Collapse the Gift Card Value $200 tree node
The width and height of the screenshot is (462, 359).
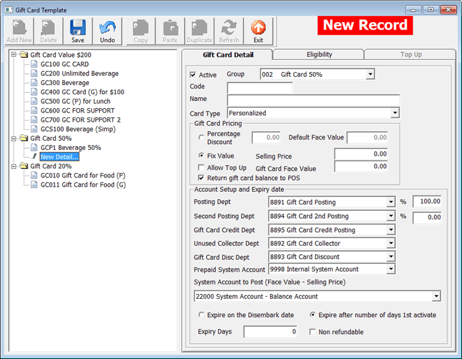coord(14,54)
